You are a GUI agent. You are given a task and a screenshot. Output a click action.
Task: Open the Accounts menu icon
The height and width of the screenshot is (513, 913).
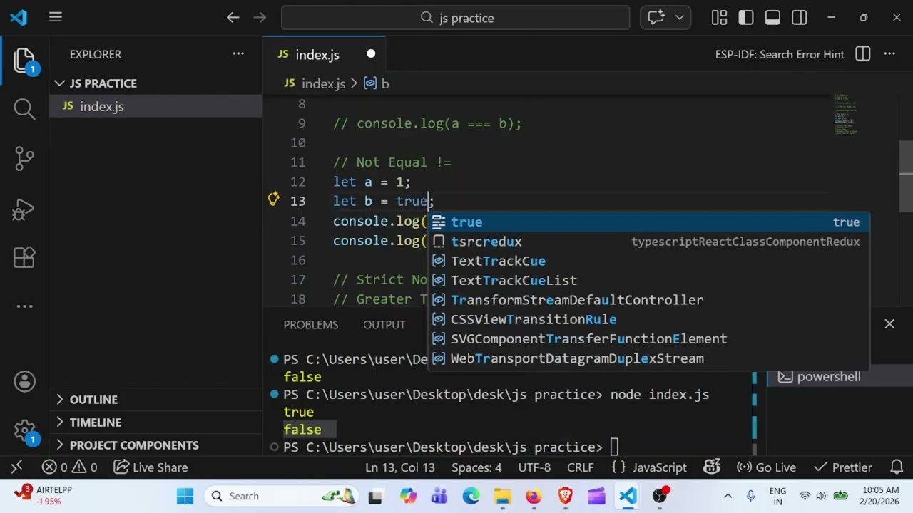[x=24, y=382]
